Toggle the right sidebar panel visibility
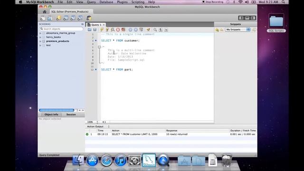This screenshot has height=171, width=304. tap(253, 18)
